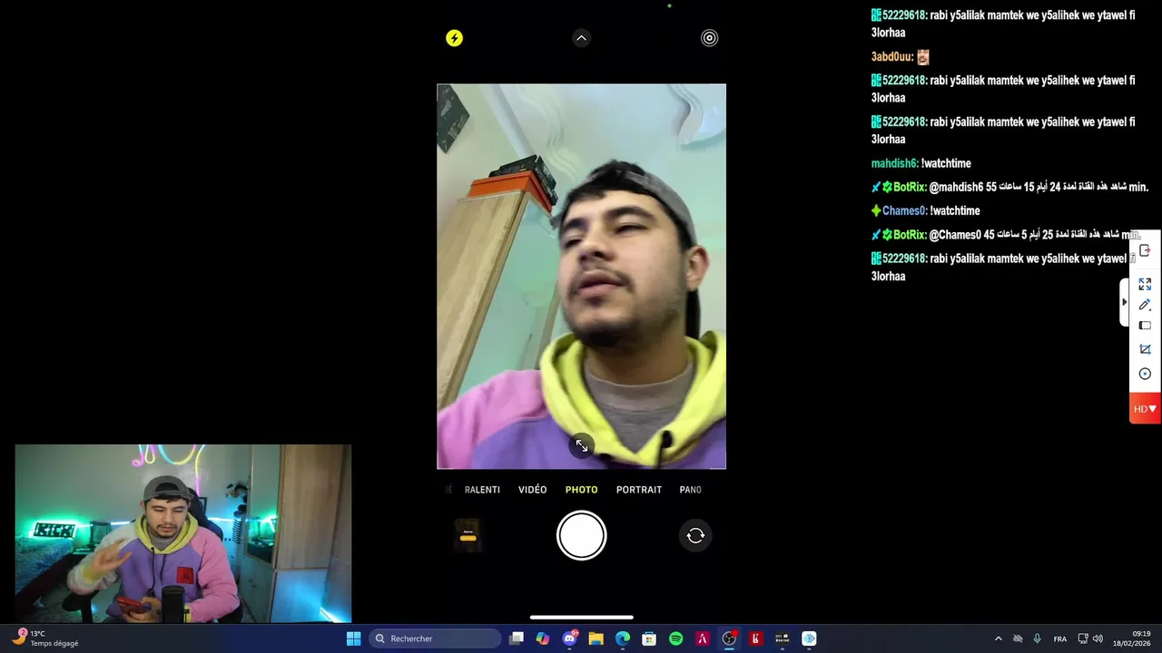Open the last photo thumbnail
1162x653 pixels.
468,536
